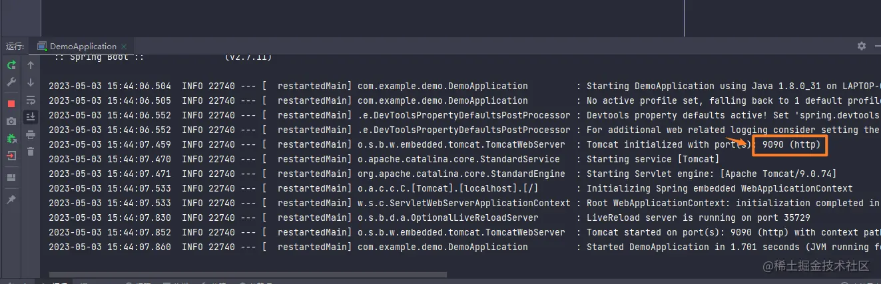
Task: Open run configuration via the wrench icon
Action: [11, 82]
